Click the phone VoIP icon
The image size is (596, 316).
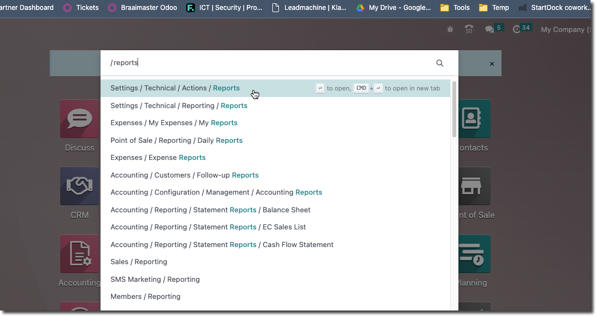pyautogui.click(x=469, y=29)
